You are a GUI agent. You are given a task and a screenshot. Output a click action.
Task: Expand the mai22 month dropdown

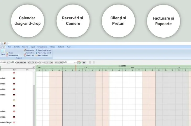15,62
